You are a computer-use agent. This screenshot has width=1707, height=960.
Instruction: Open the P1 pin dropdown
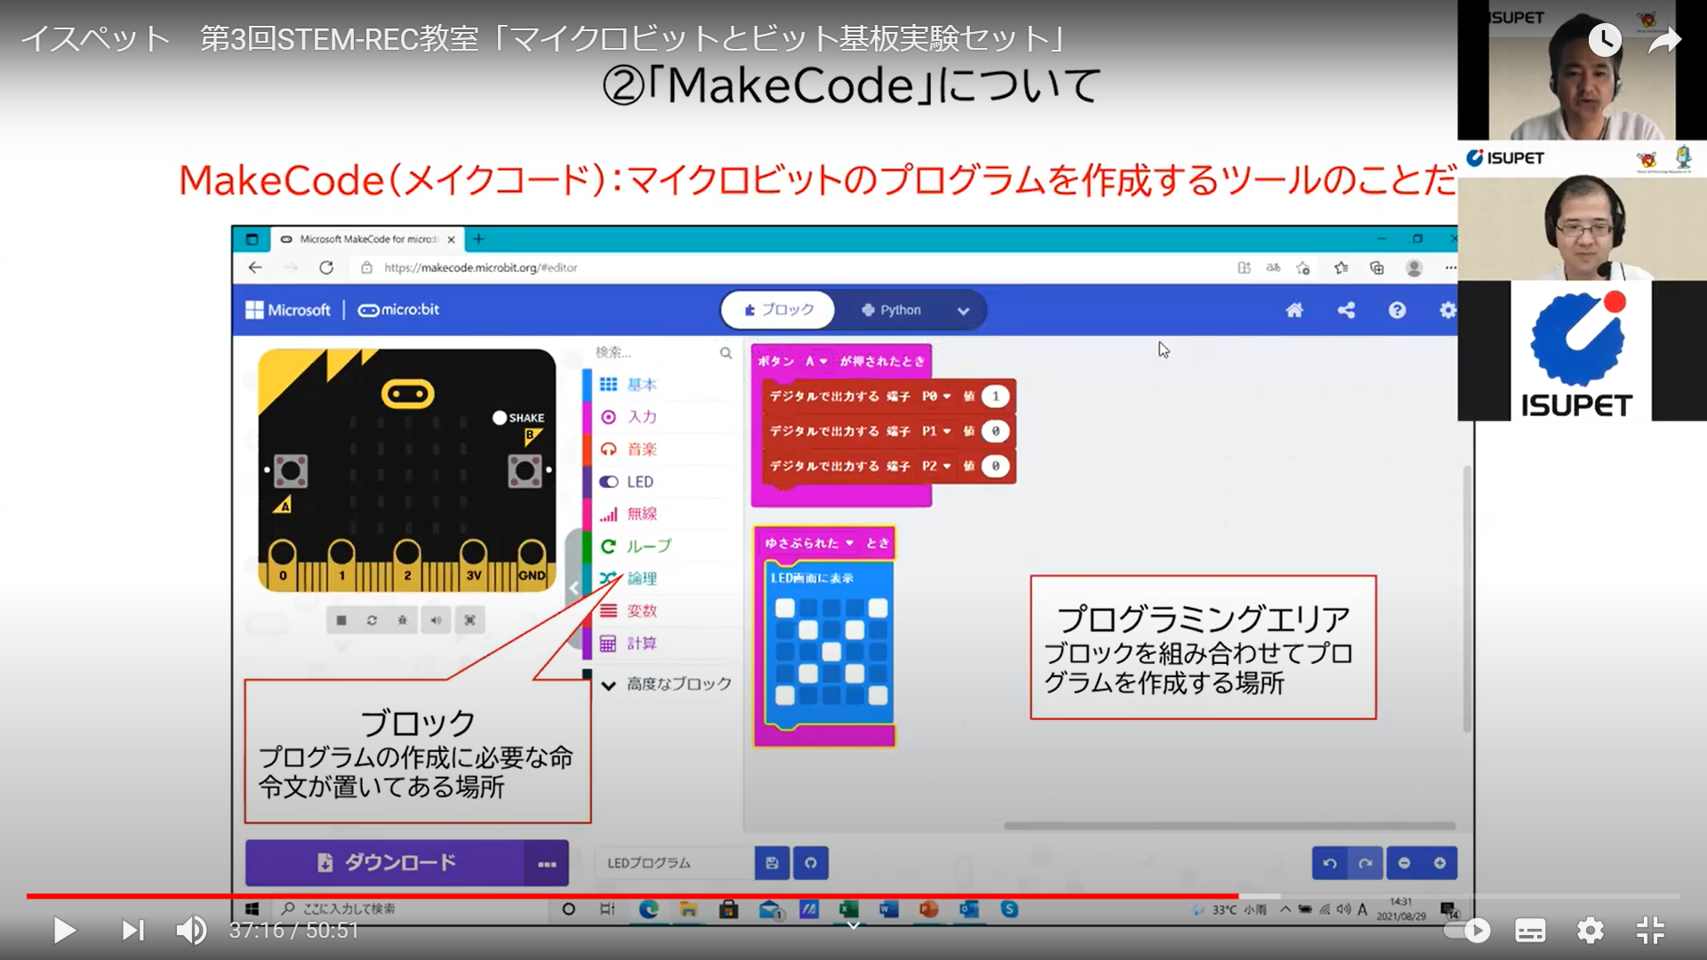[936, 431]
